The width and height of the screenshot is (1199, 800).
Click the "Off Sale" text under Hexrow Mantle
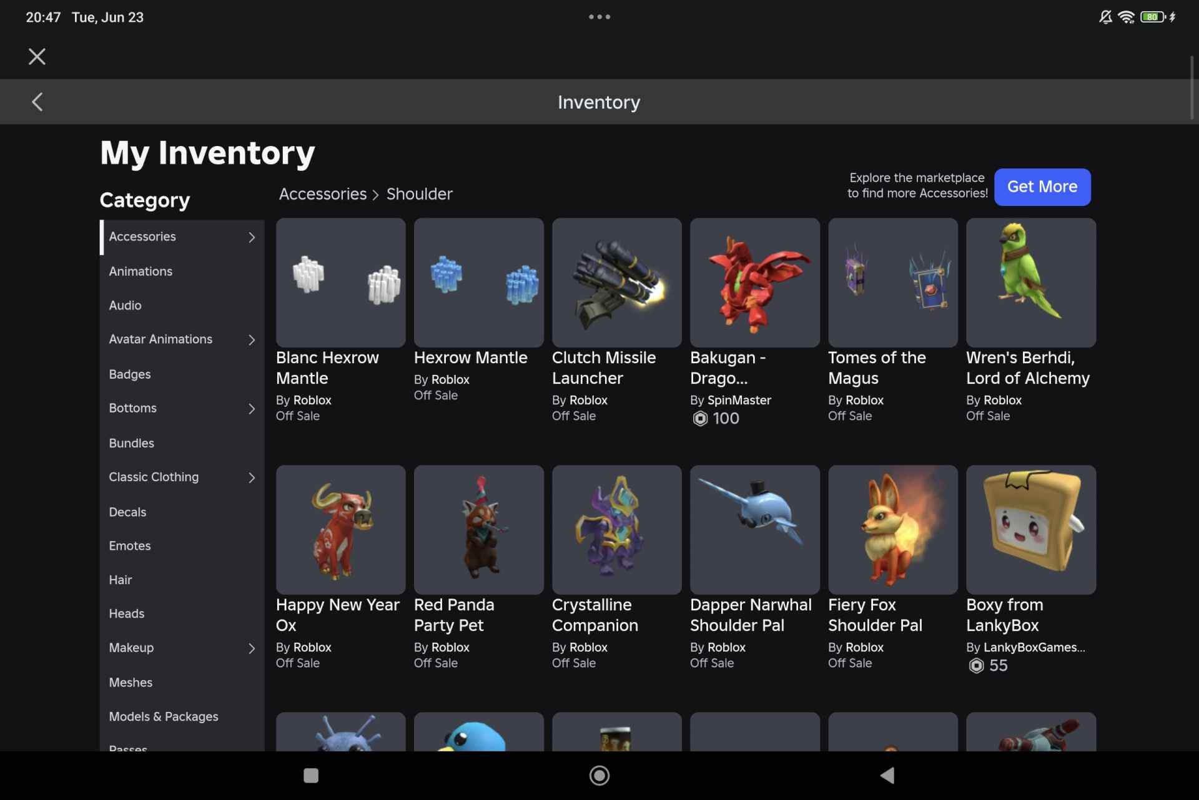click(x=436, y=396)
